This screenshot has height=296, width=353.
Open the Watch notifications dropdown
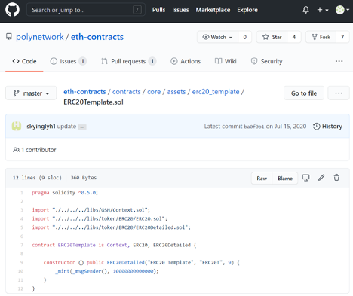(217, 37)
